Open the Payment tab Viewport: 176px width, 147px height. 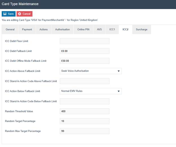[x=27, y=29]
